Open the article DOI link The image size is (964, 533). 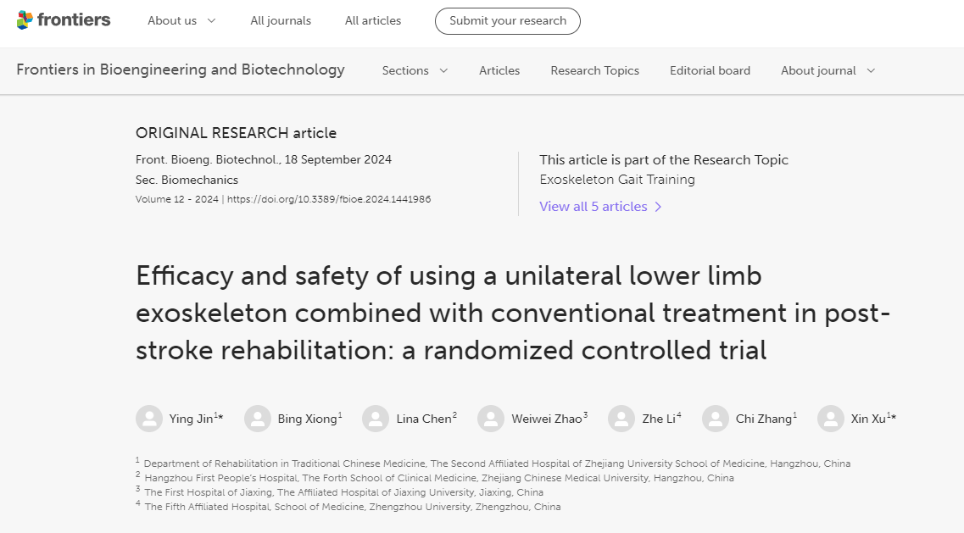coord(329,200)
